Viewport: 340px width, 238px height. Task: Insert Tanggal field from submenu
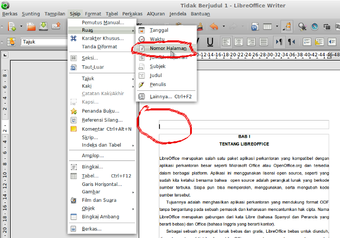pyautogui.click(x=166, y=30)
